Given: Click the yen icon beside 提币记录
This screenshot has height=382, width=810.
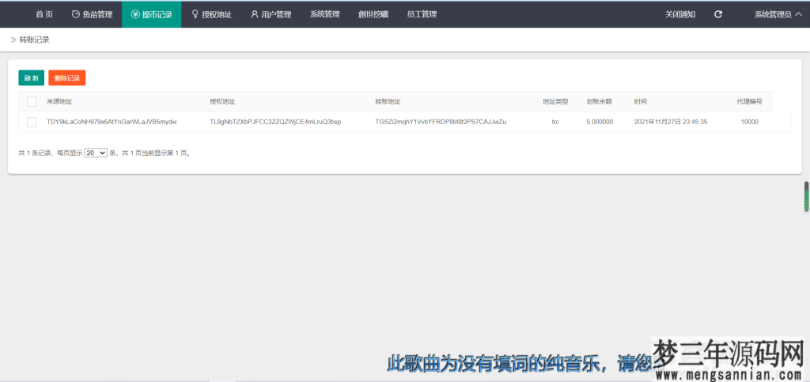Looking at the screenshot, I should pyautogui.click(x=135, y=14).
